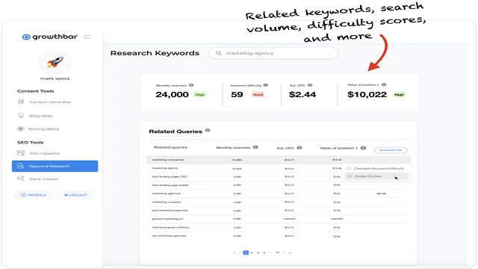Viewport: 478px width, 269px height.
Task: Collapse sidebar with the hamburger menu icon
Action: tap(87, 37)
